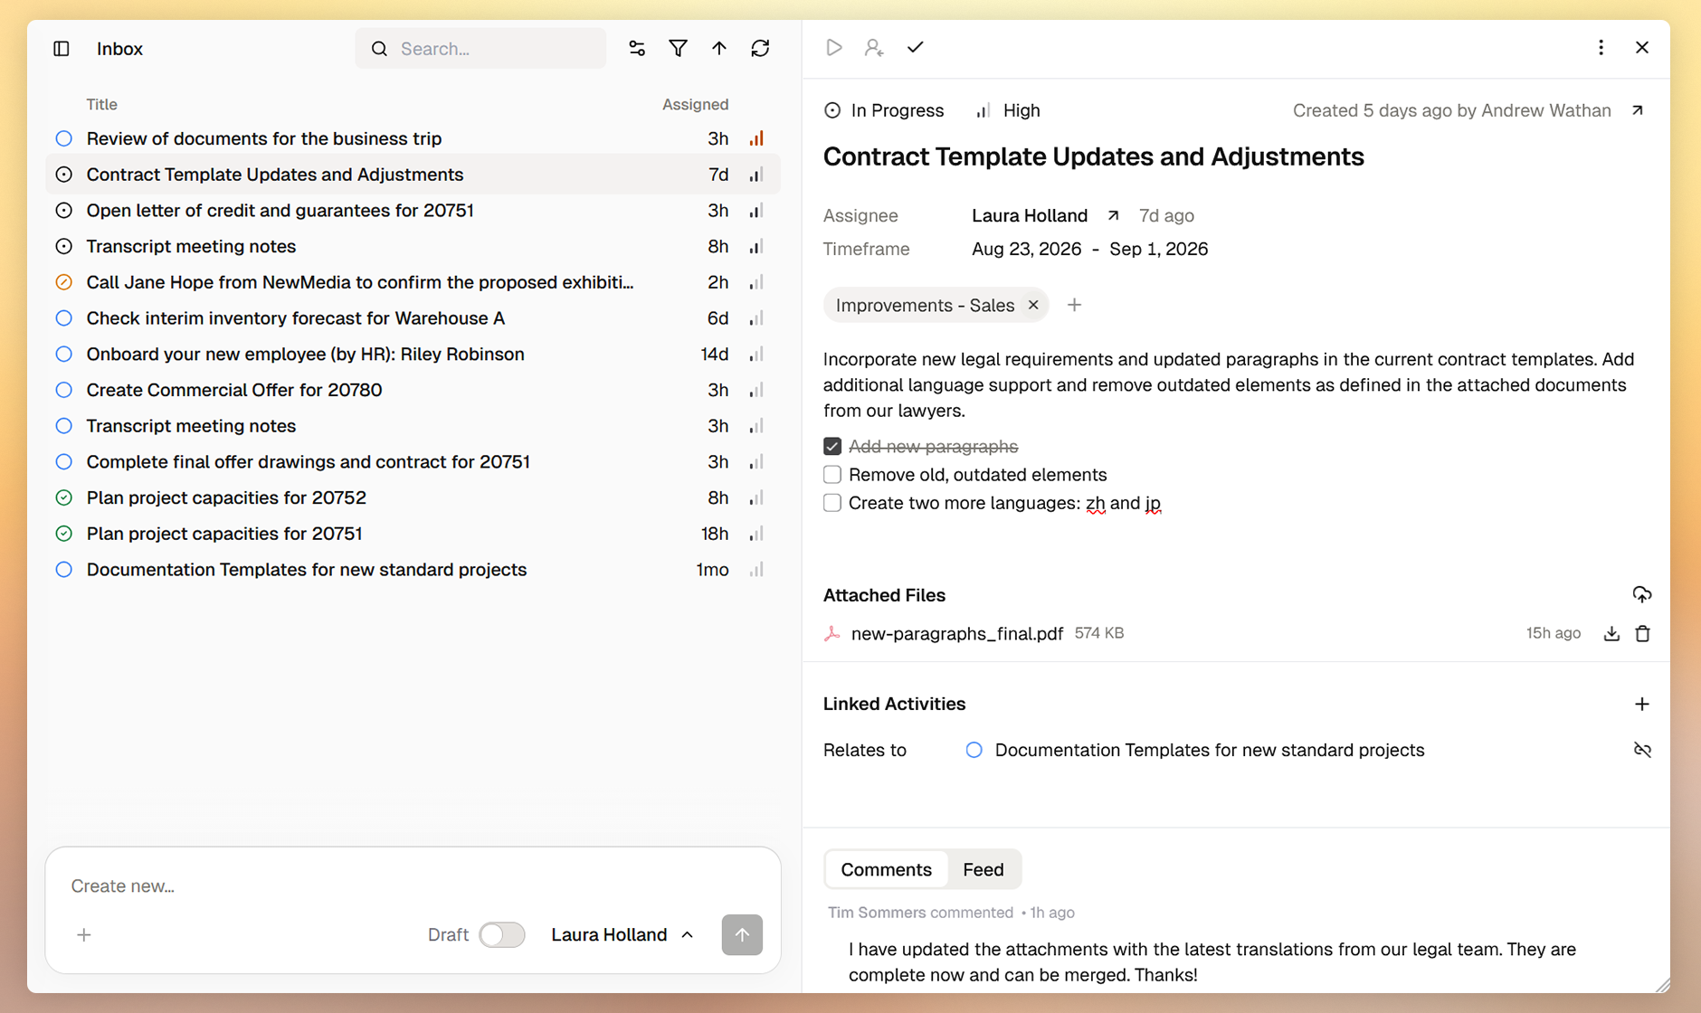
Task: Switch to the Comments tab
Action: pos(886,869)
